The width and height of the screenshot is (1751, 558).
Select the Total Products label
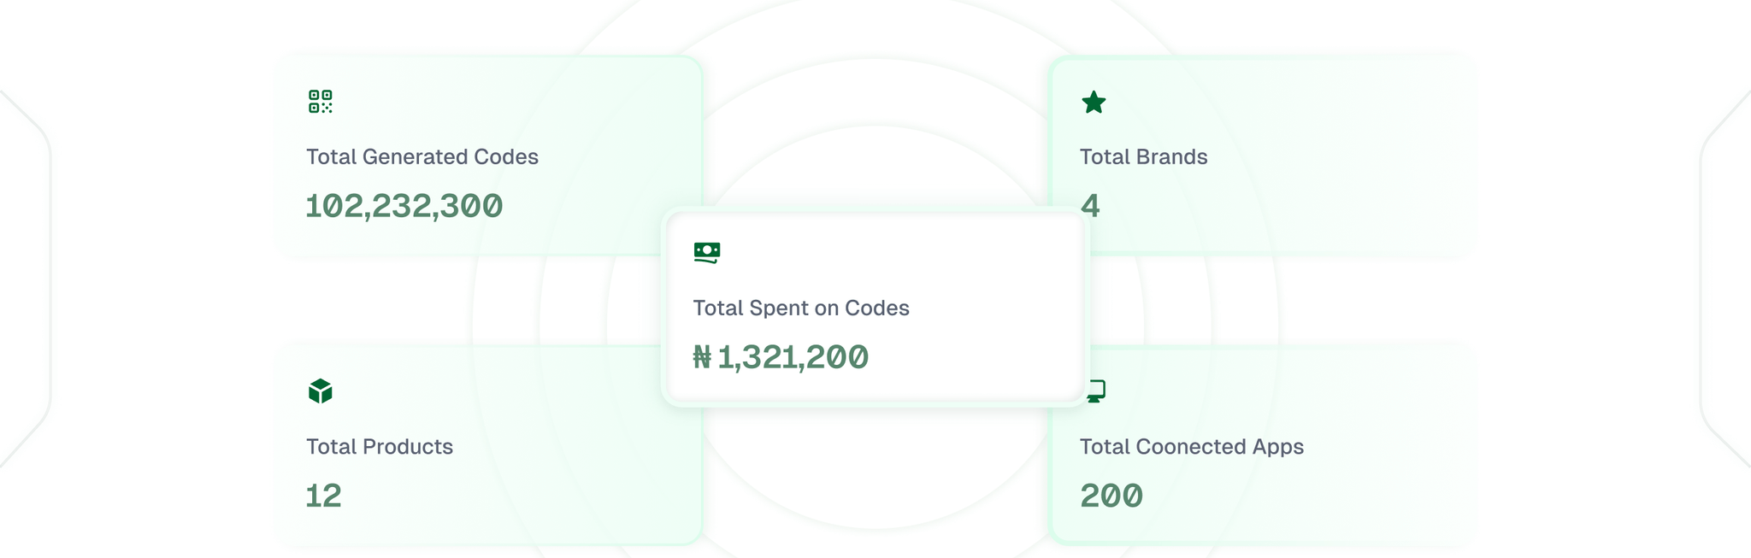(x=380, y=447)
